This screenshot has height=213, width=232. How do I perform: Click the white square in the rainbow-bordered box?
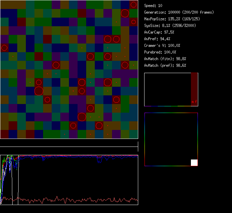pyautogui.click(x=194, y=162)
